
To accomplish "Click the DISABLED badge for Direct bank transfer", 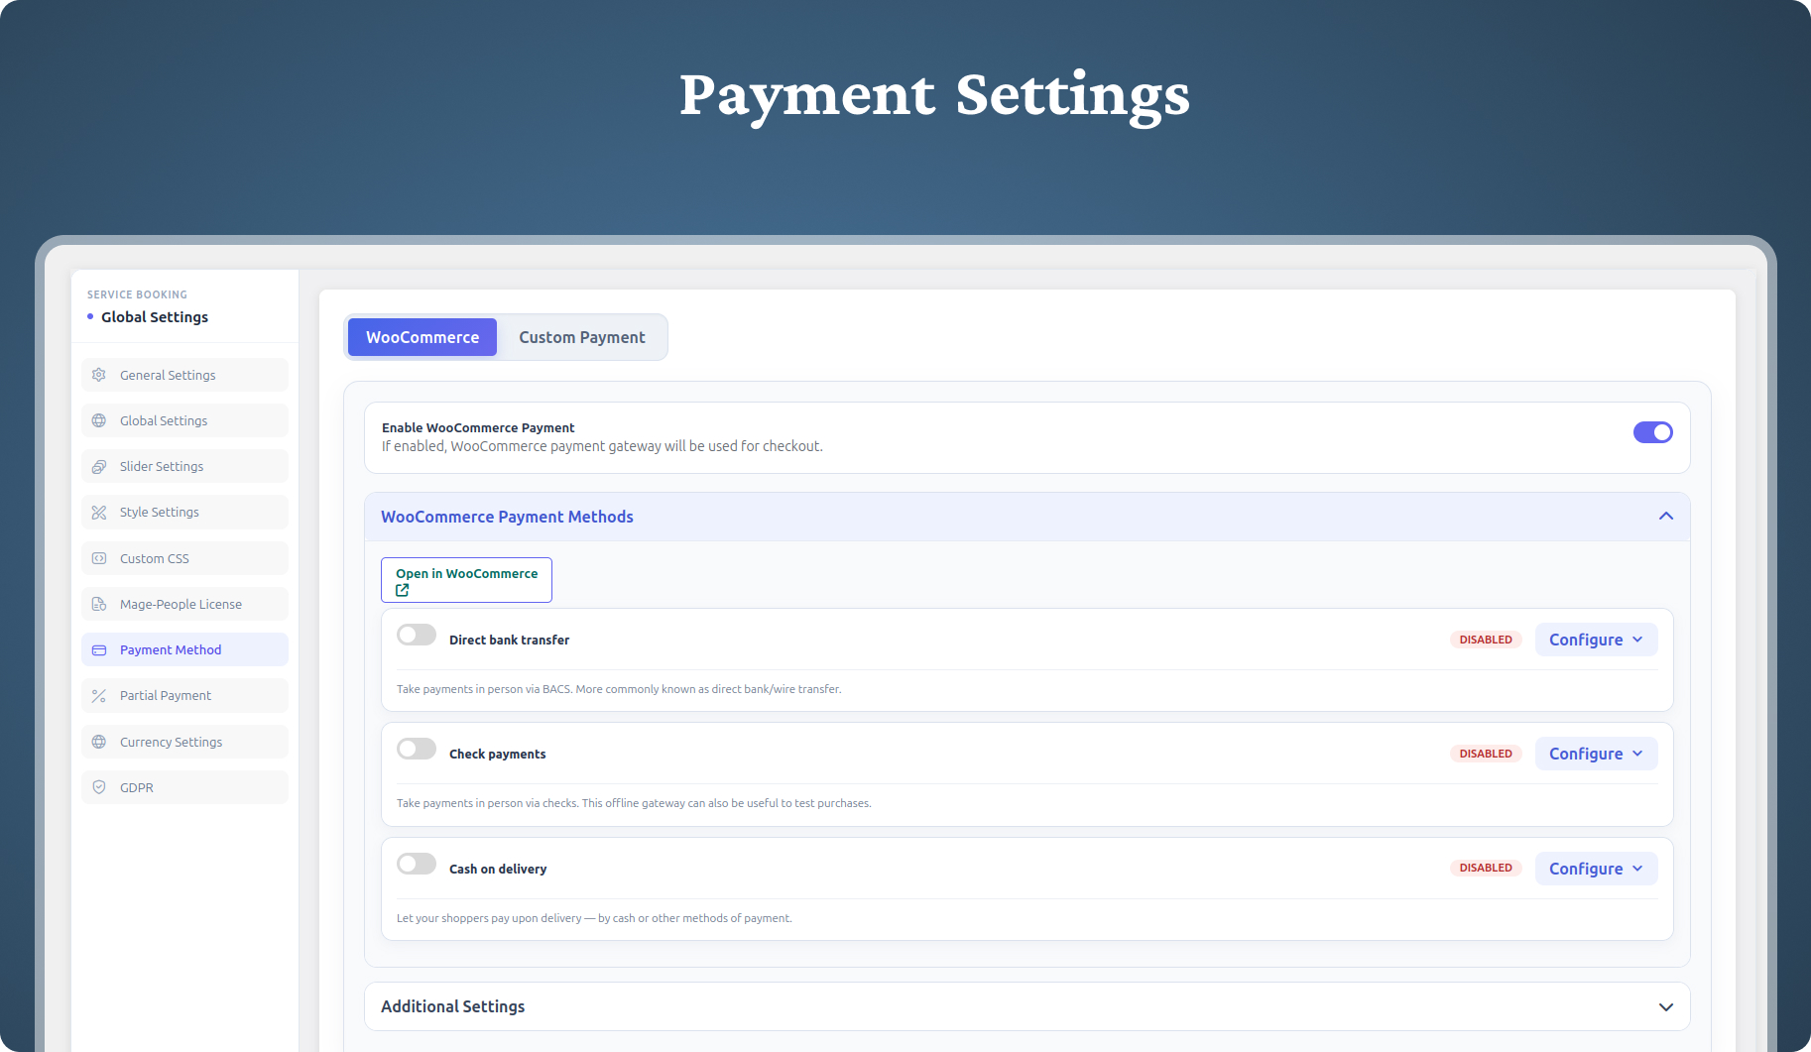I will (1486, 640).
